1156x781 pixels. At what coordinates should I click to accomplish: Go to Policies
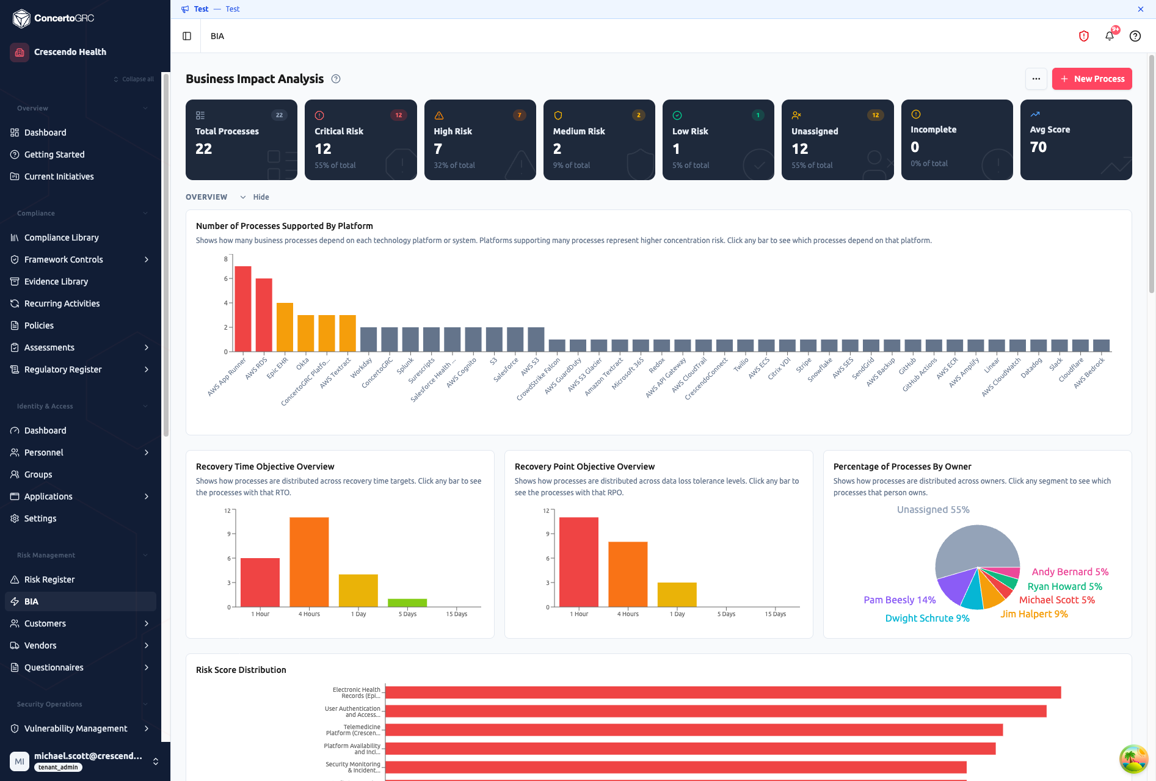[x=81, y=325]
